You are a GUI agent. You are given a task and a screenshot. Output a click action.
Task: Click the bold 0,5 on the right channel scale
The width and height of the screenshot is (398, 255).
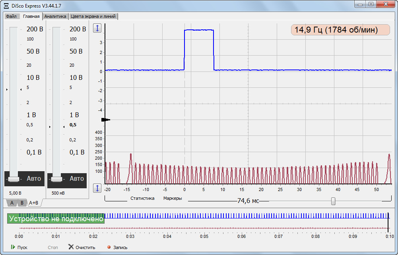point(73,125)
